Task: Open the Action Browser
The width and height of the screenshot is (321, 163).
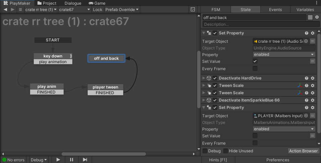Action: click(303, 151)
